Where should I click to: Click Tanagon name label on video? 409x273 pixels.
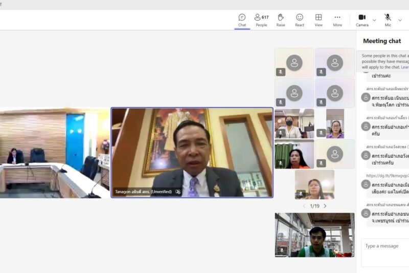tap(143, 192)
